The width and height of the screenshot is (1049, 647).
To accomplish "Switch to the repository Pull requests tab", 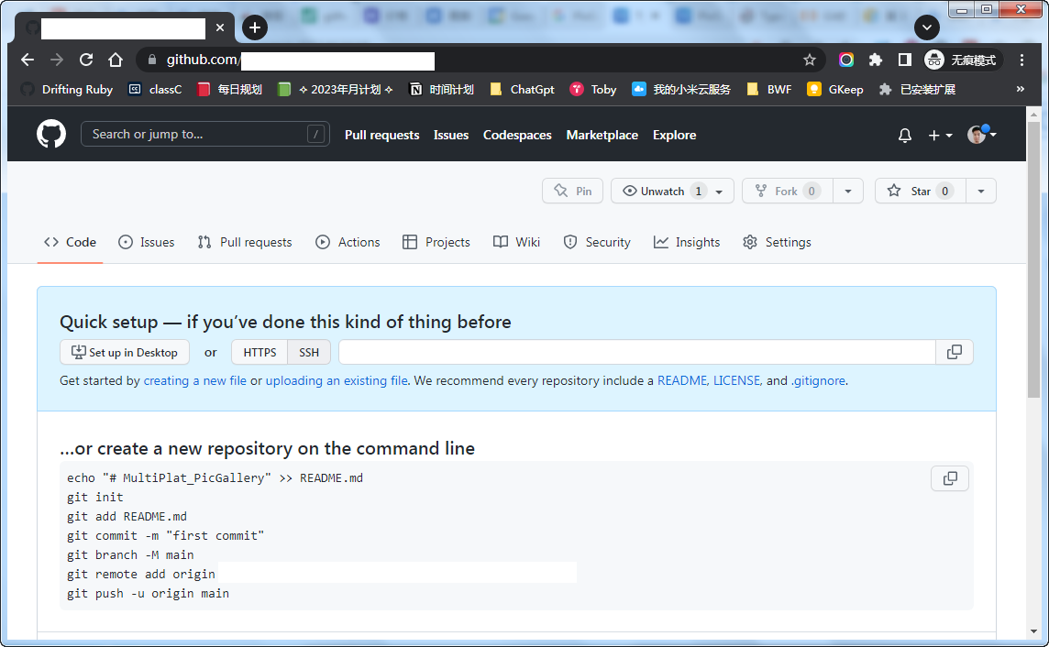I will 245,243.
